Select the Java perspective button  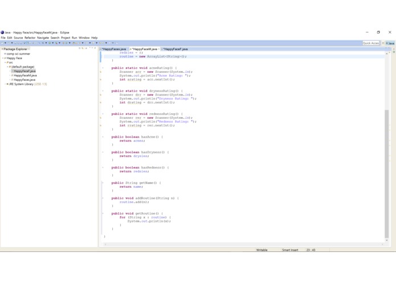pyautogui.click(x=390, y=43)
